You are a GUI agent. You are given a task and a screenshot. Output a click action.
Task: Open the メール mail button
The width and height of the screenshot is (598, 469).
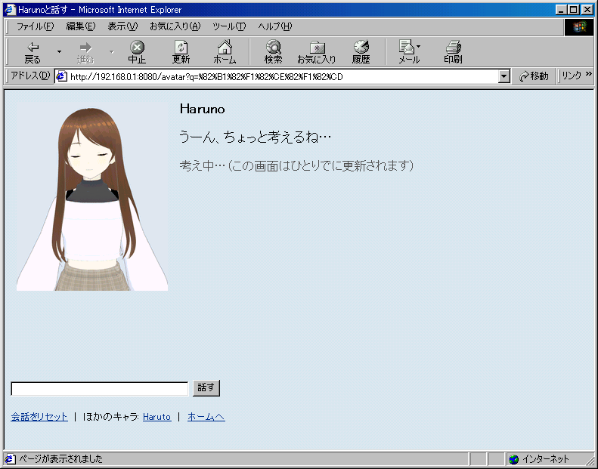click(409, 52)
